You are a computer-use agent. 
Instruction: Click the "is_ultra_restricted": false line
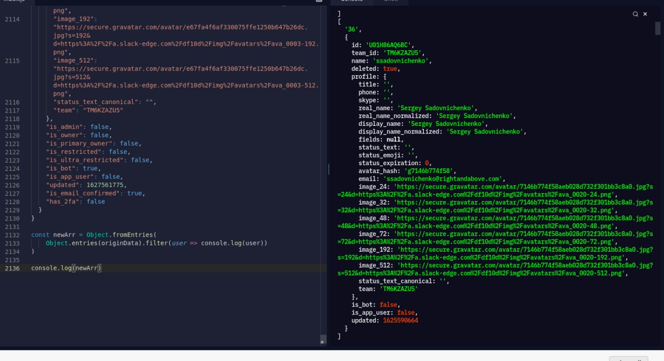click(99, 160)
